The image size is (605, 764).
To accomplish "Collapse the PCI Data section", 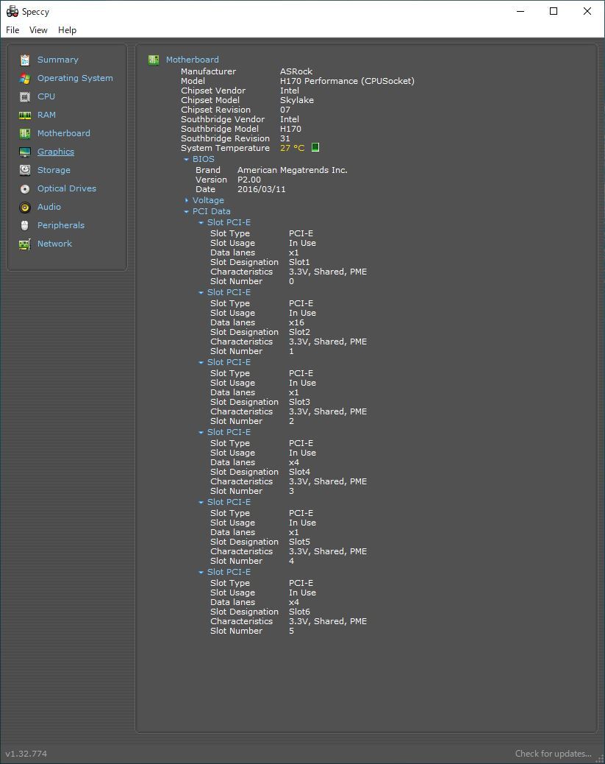I will coord(186,211).
